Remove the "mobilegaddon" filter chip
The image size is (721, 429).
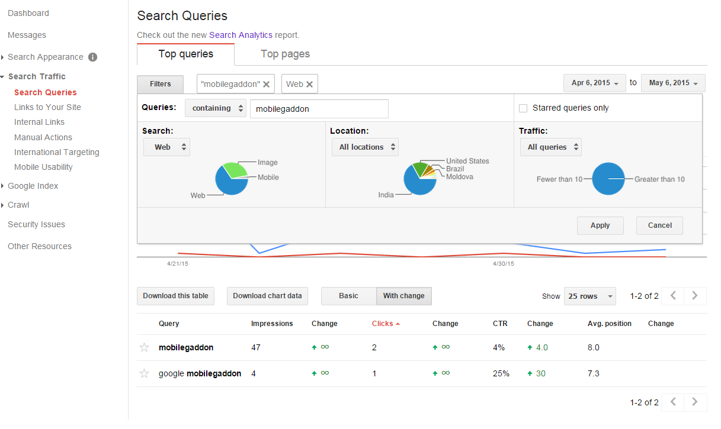pyautogui.click(x=266, y=84)
